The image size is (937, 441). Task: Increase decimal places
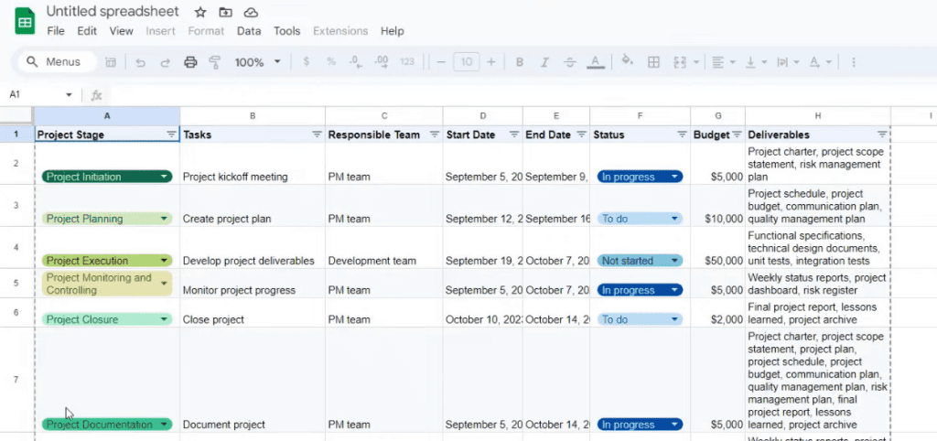click(x=381, y=61)
